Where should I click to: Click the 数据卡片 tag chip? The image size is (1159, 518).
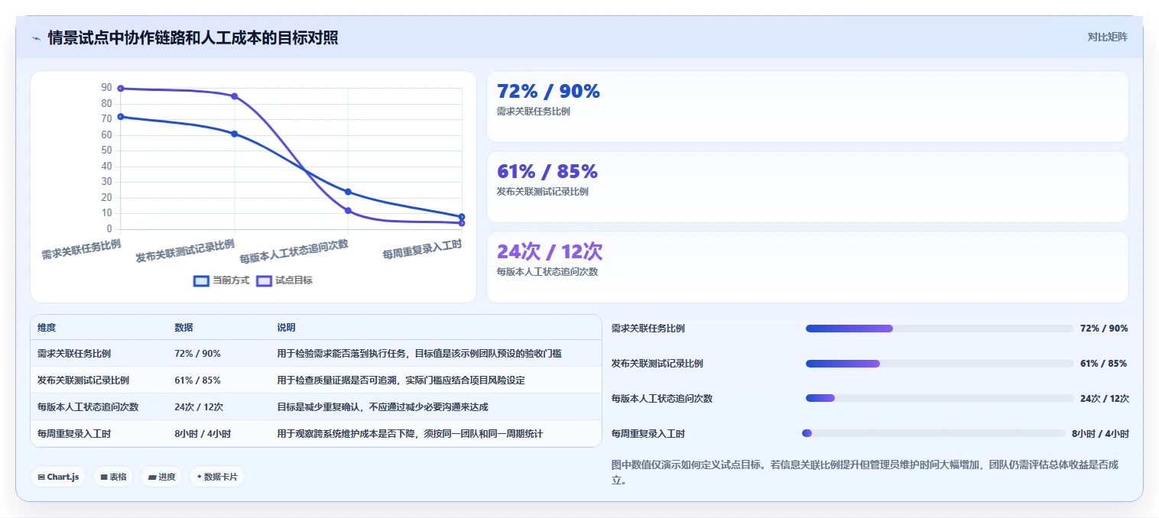(217, 477)
